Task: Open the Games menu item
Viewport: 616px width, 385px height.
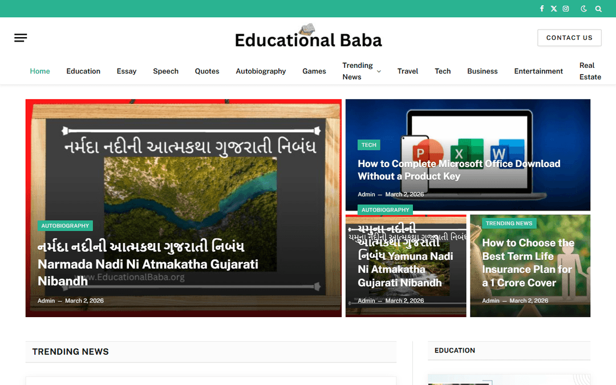Action: [x=314, y=71]
